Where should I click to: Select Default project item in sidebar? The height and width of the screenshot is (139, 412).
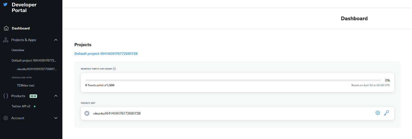[34, 60]
